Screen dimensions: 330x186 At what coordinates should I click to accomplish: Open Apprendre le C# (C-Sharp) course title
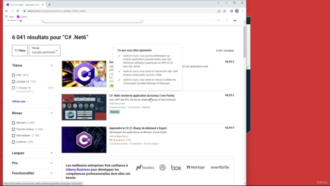coord(138,128)
